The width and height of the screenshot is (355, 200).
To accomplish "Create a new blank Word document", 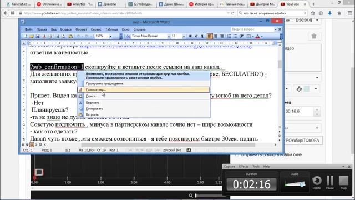I will (x=26, y=36).
